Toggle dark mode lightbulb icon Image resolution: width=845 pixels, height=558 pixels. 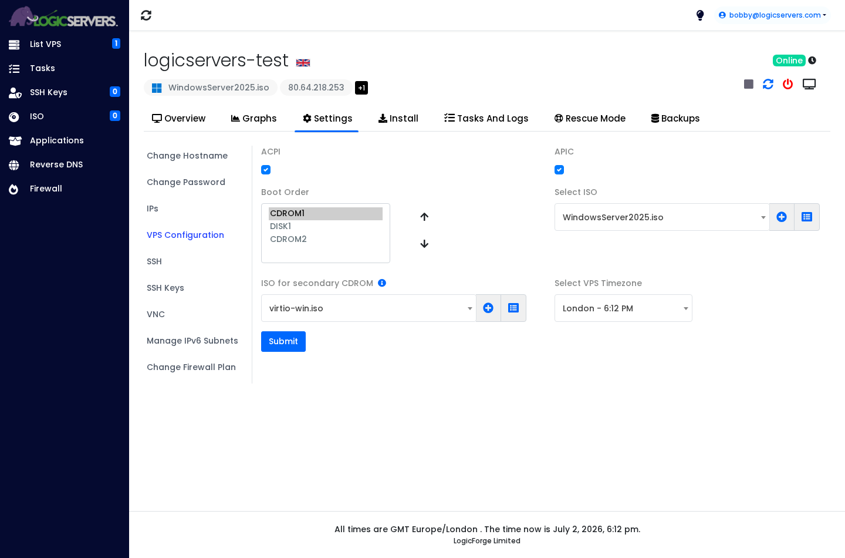point(700,15)
